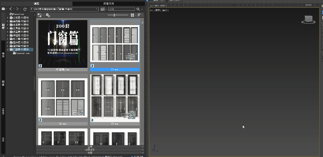Click the [+] viewport menu label

point(152,10)
